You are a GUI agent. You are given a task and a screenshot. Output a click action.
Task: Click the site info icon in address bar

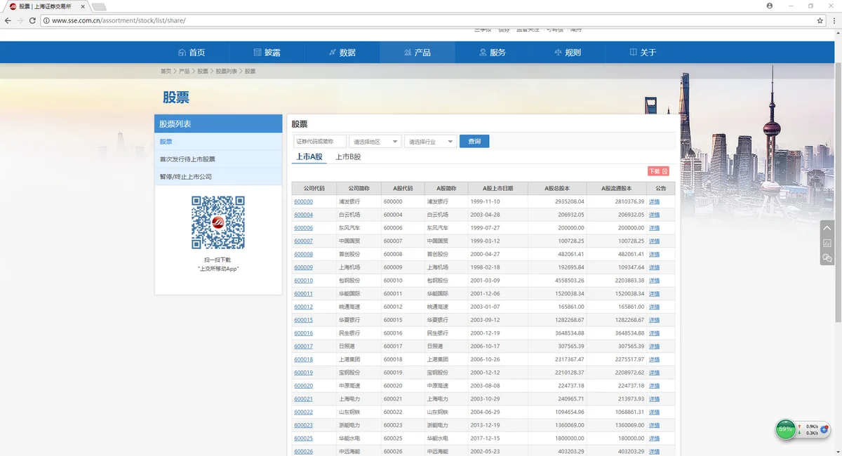(46, 21)
